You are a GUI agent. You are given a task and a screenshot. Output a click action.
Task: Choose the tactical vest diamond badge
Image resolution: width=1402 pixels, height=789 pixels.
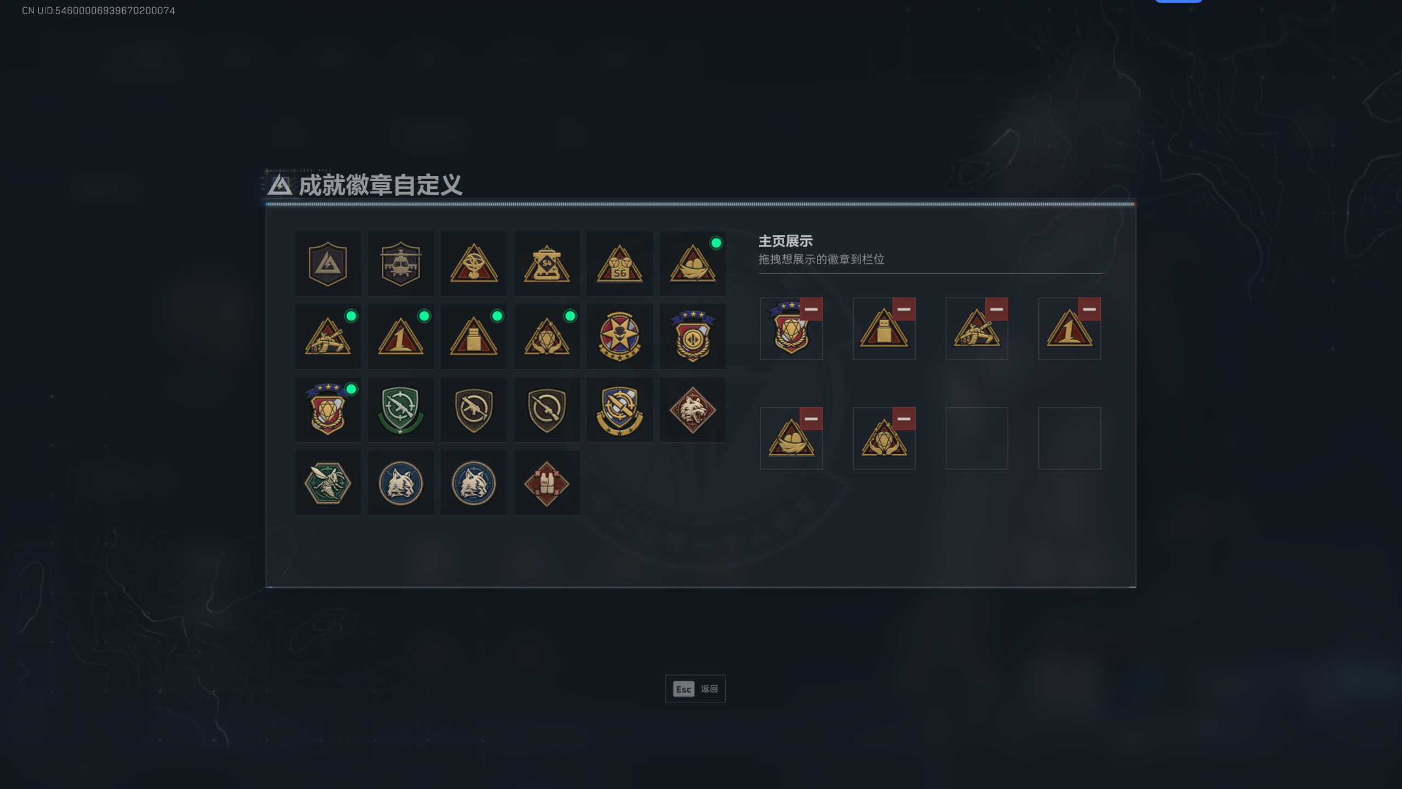pos(547,483)
